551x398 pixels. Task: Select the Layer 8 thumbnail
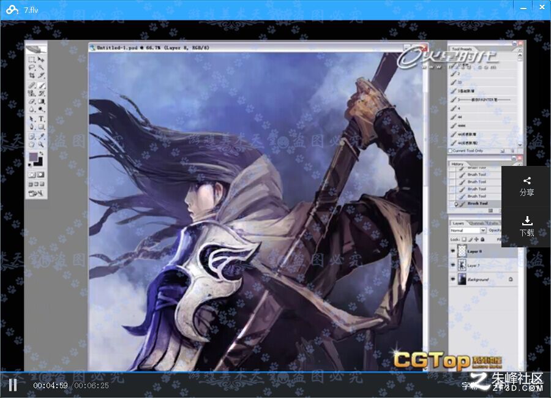[x=462, y=251]
